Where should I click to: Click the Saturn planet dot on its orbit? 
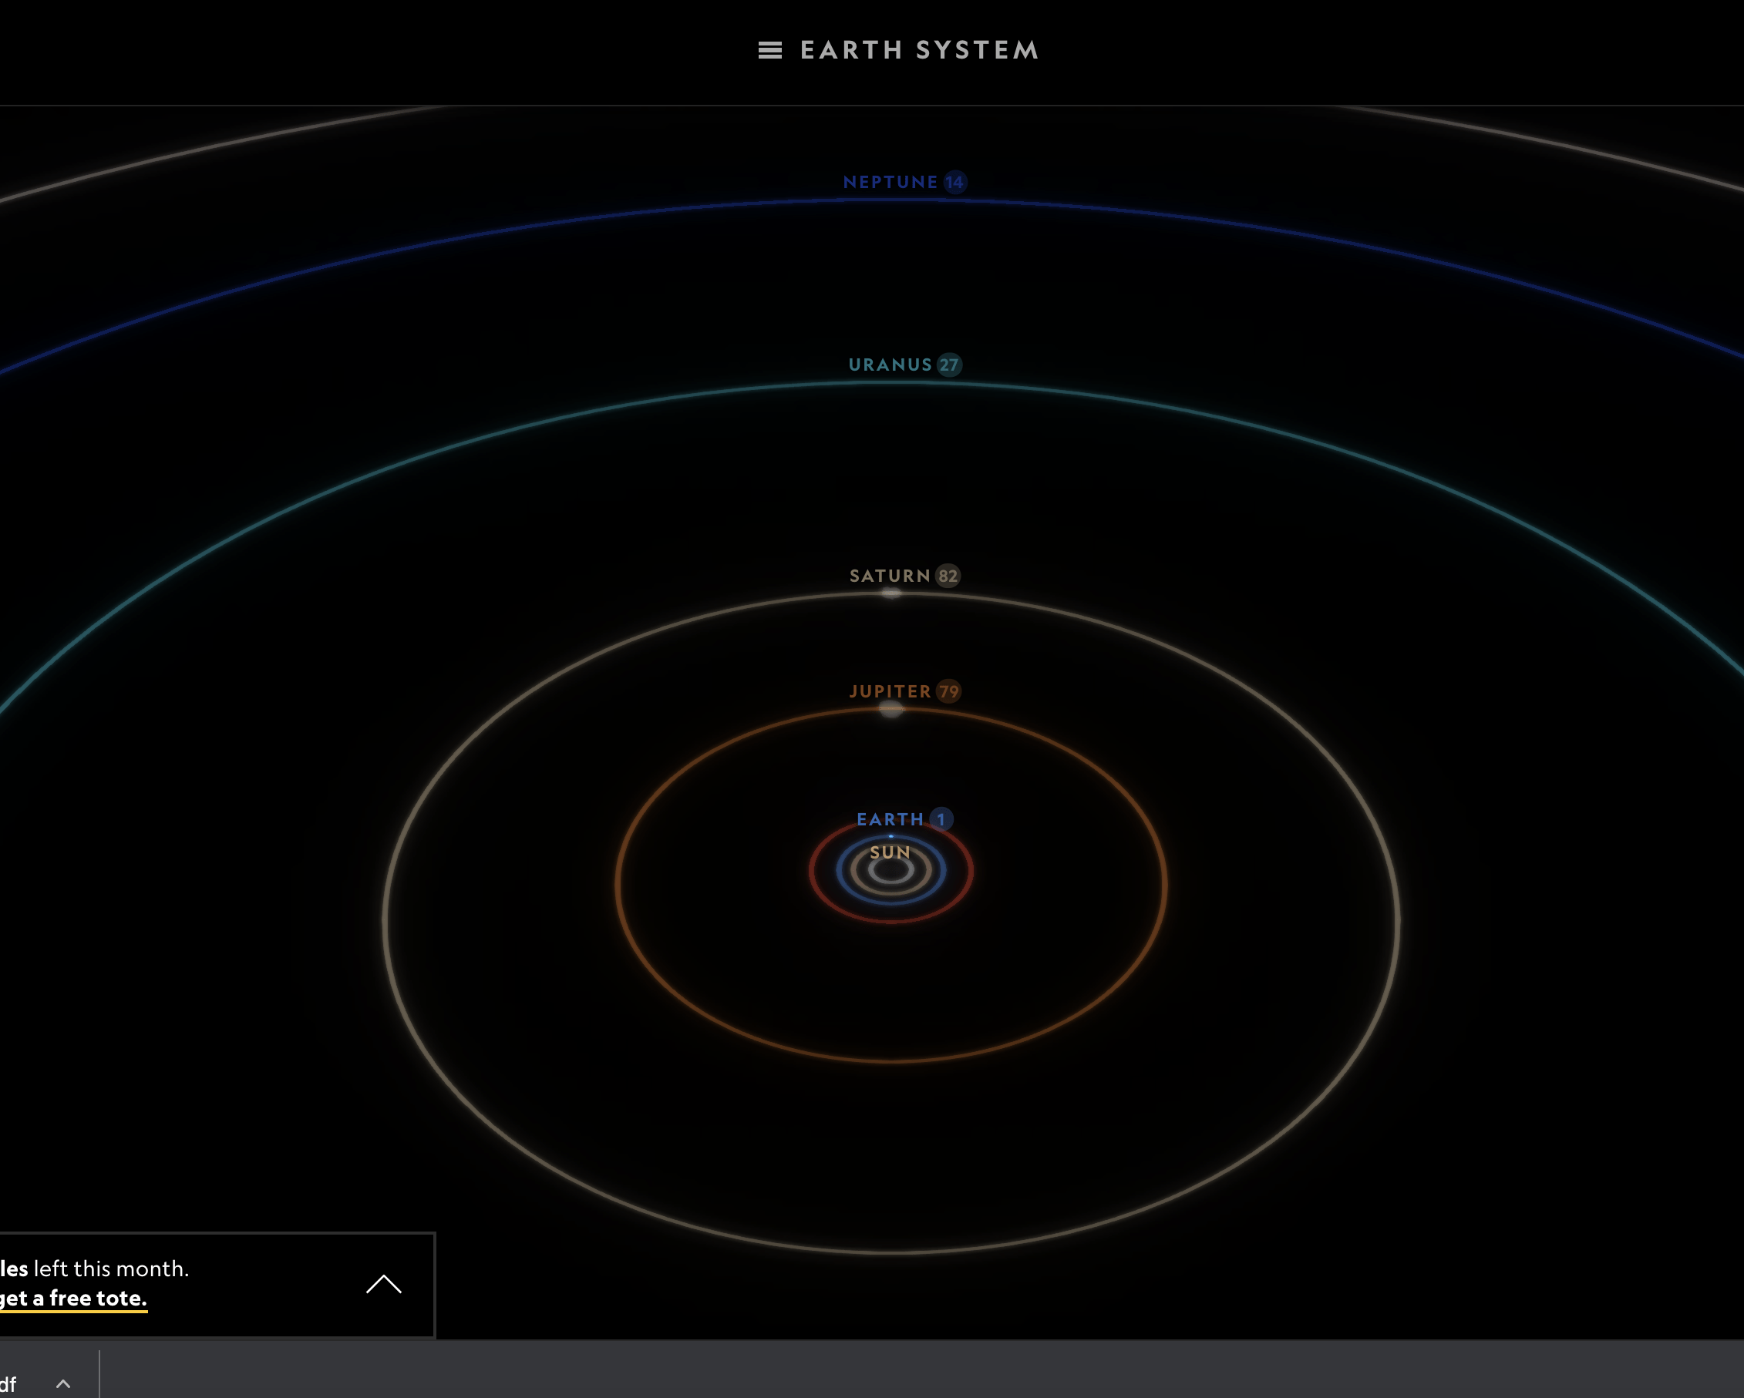click(x=891, y=593)
